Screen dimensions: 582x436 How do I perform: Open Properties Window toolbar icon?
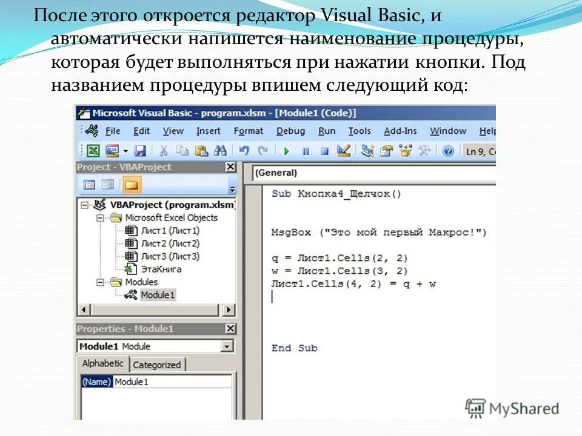(386, 151)
